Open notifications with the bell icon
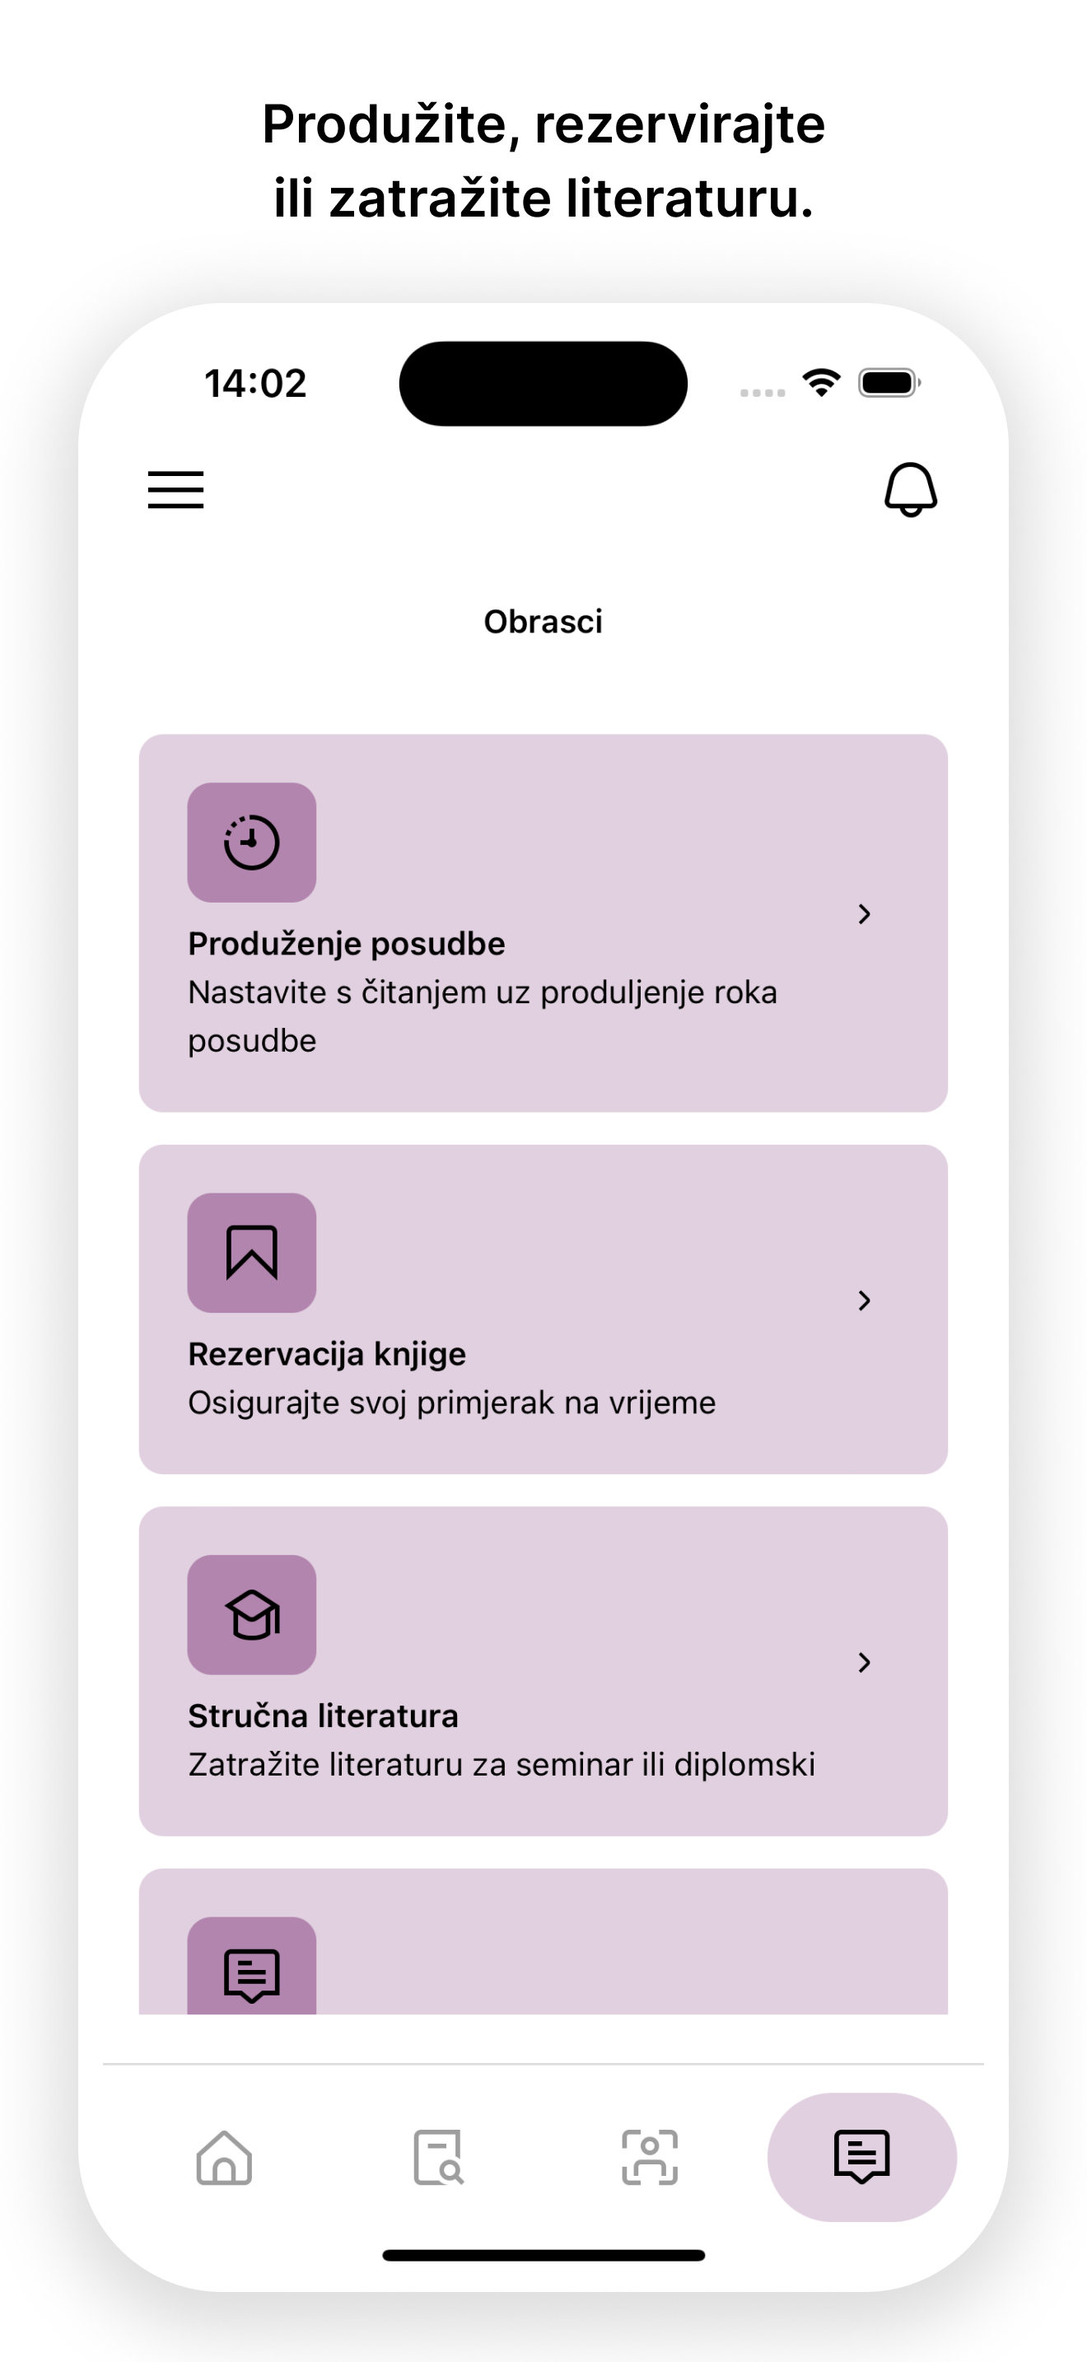 coord(910,490)
